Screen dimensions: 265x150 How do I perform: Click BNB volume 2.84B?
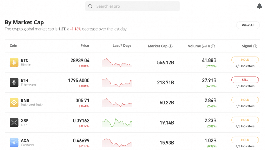(x=211, y=100)
